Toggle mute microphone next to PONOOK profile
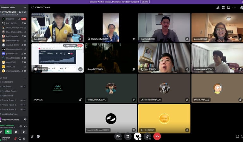243x142 pixels. point(15,139)
